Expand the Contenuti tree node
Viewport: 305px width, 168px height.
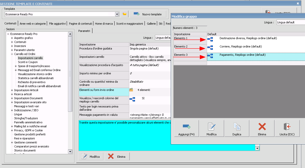point(12,42)
